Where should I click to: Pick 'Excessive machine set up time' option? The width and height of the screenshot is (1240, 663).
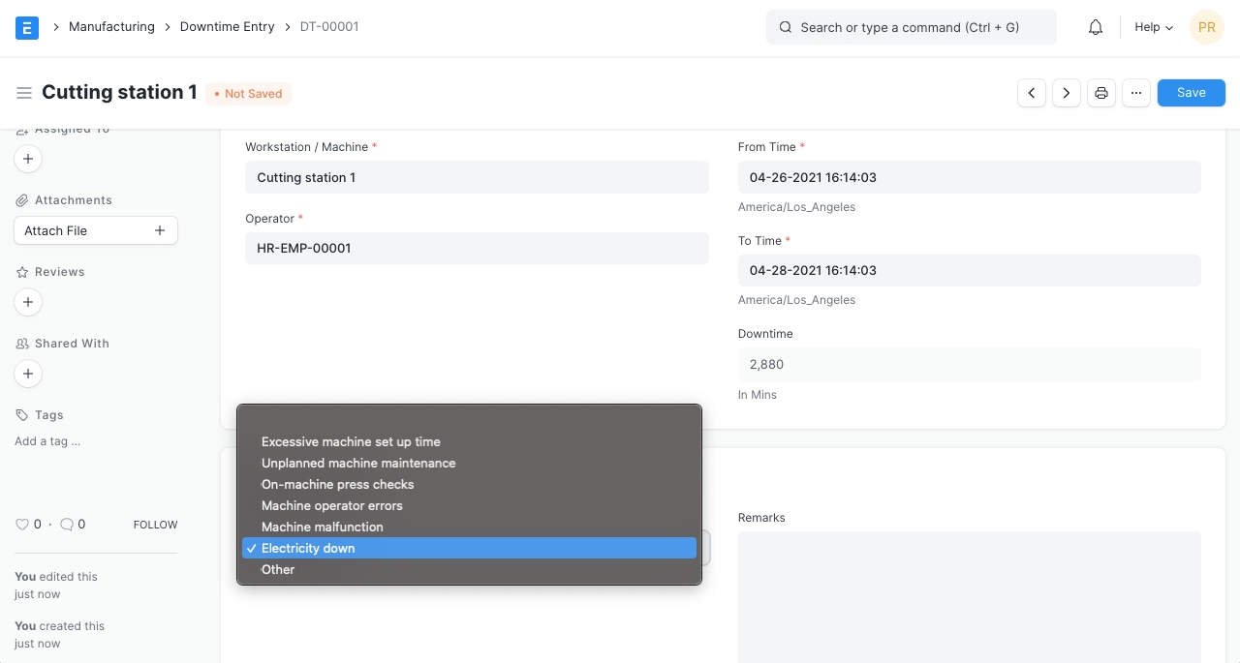[351, 441]
